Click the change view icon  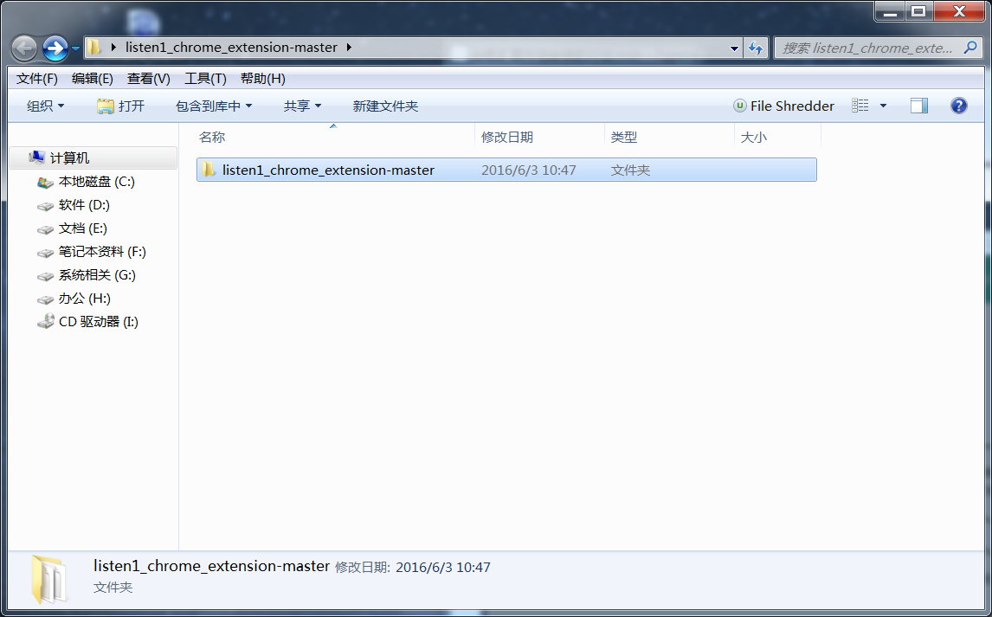(x=860, y=106)
